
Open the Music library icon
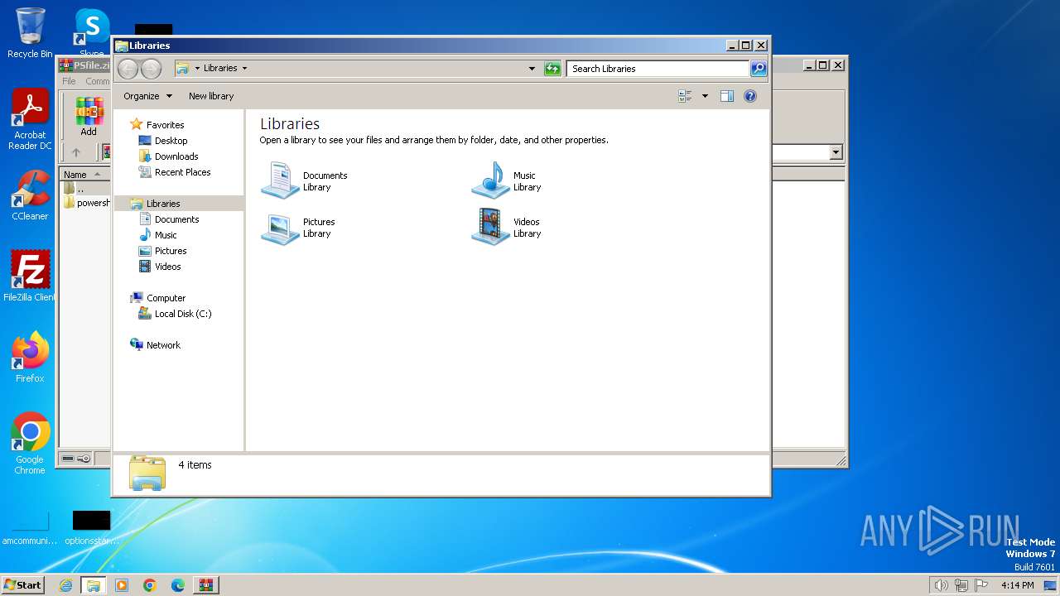(x=490, y=180)
